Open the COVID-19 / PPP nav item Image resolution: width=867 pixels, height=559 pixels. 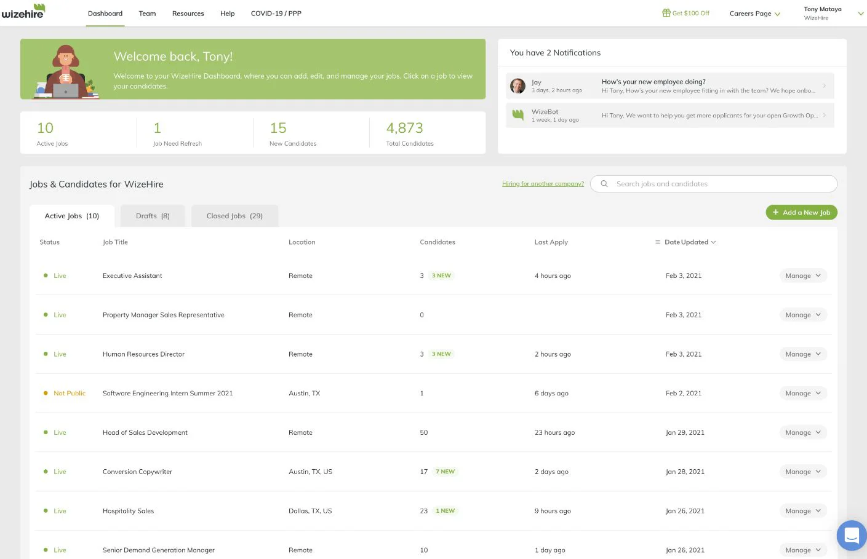click(x=276, y=14)
